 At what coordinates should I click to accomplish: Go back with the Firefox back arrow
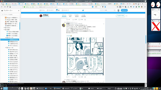click(2, 7)
